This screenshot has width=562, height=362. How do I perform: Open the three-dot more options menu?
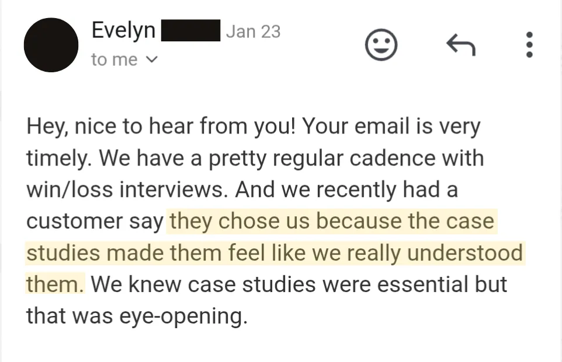pos(529,45)
